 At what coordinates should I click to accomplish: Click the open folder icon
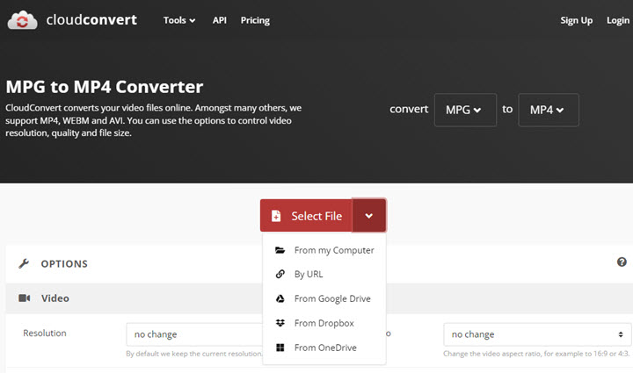[x=280, y=250]
